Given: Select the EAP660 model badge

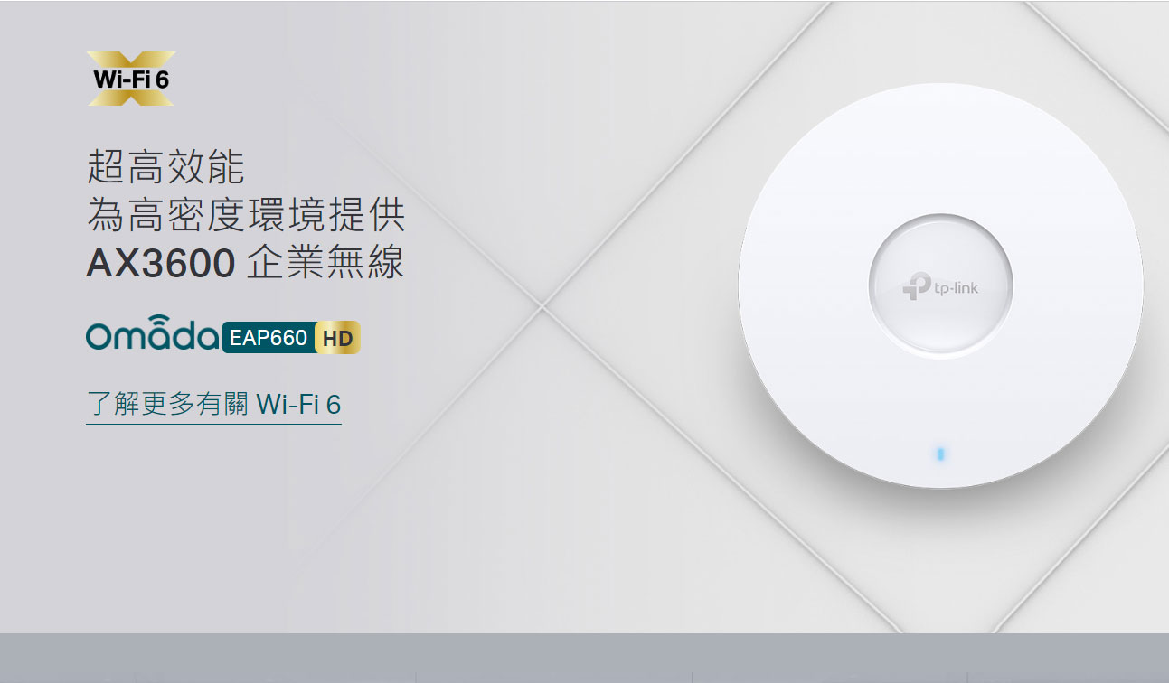Looking at the screenshot, I should pyautogui.click(x=268, y=338).
